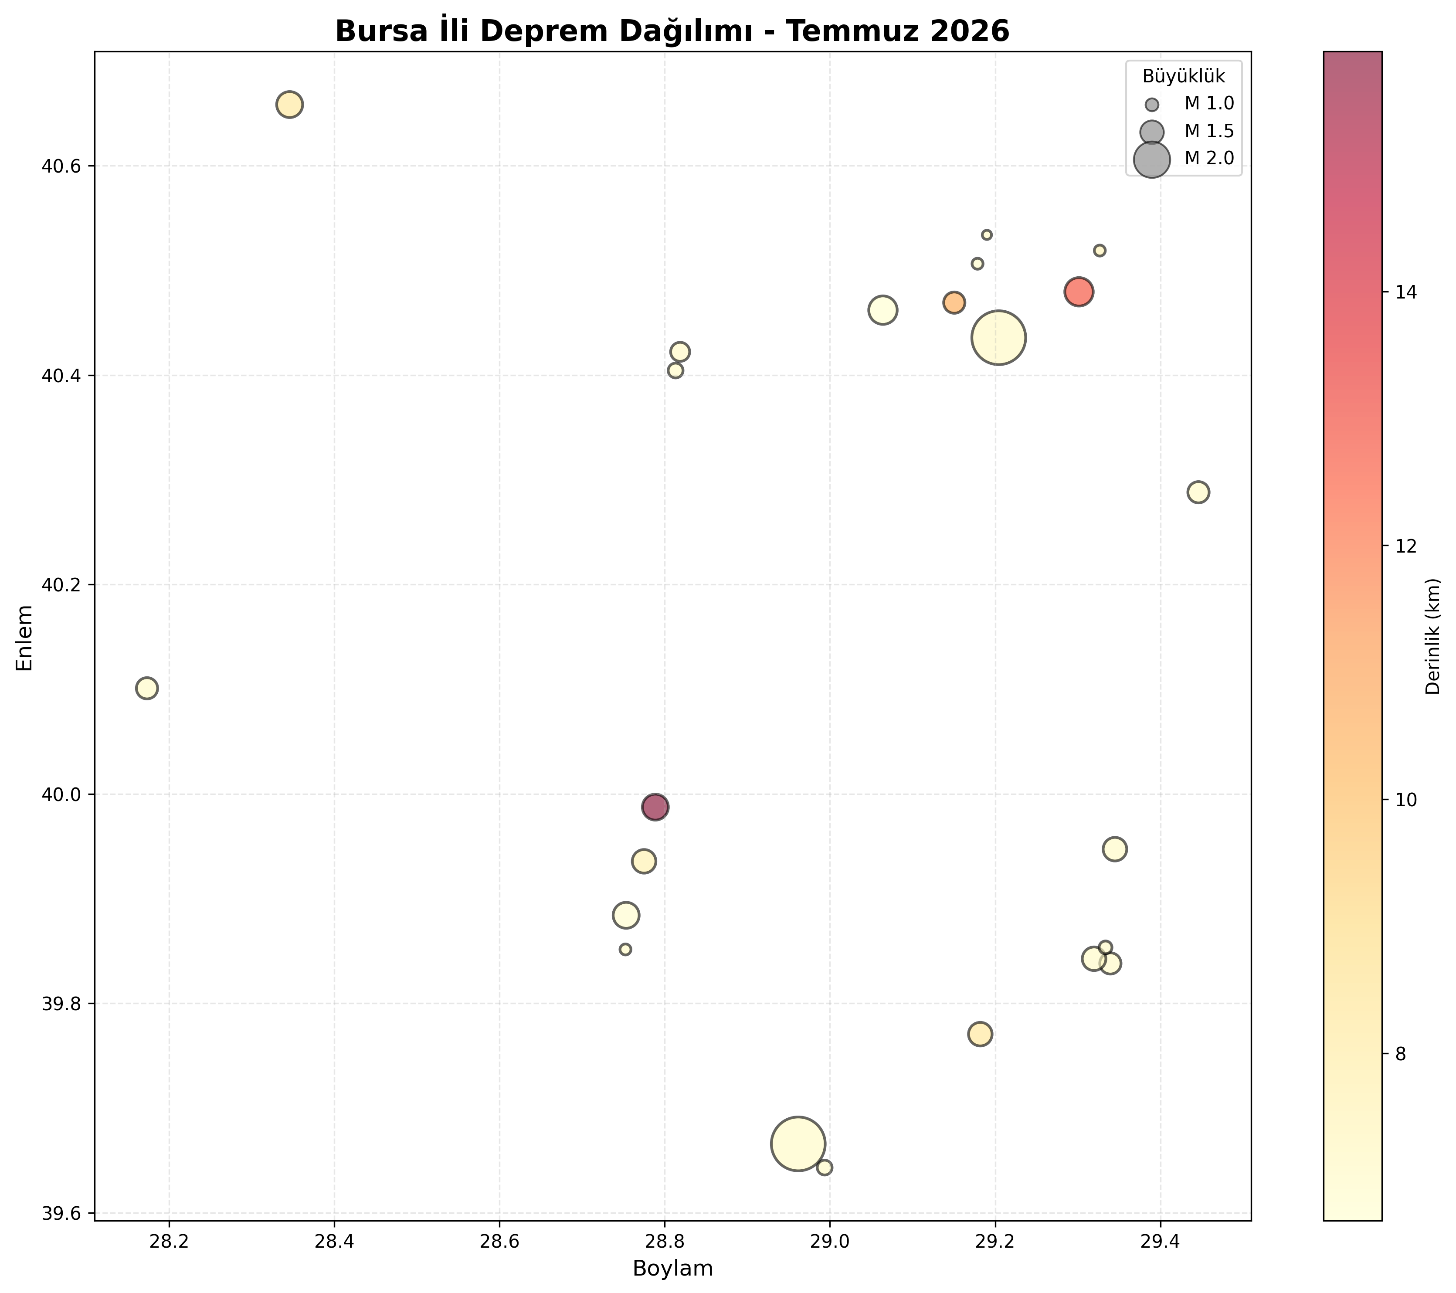The image size is (1456, 1293).
Task: Click the 'Derinlik (km)' colorbar label
Action: click(1433, 636)
